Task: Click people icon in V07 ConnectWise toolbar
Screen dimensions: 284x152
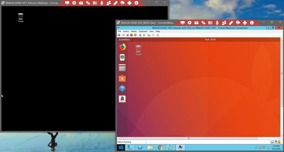Action: click(109, 3)
